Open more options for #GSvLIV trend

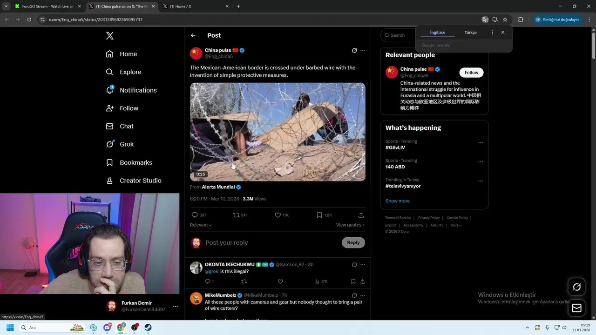pyautogui.click(x=481, y=142)
